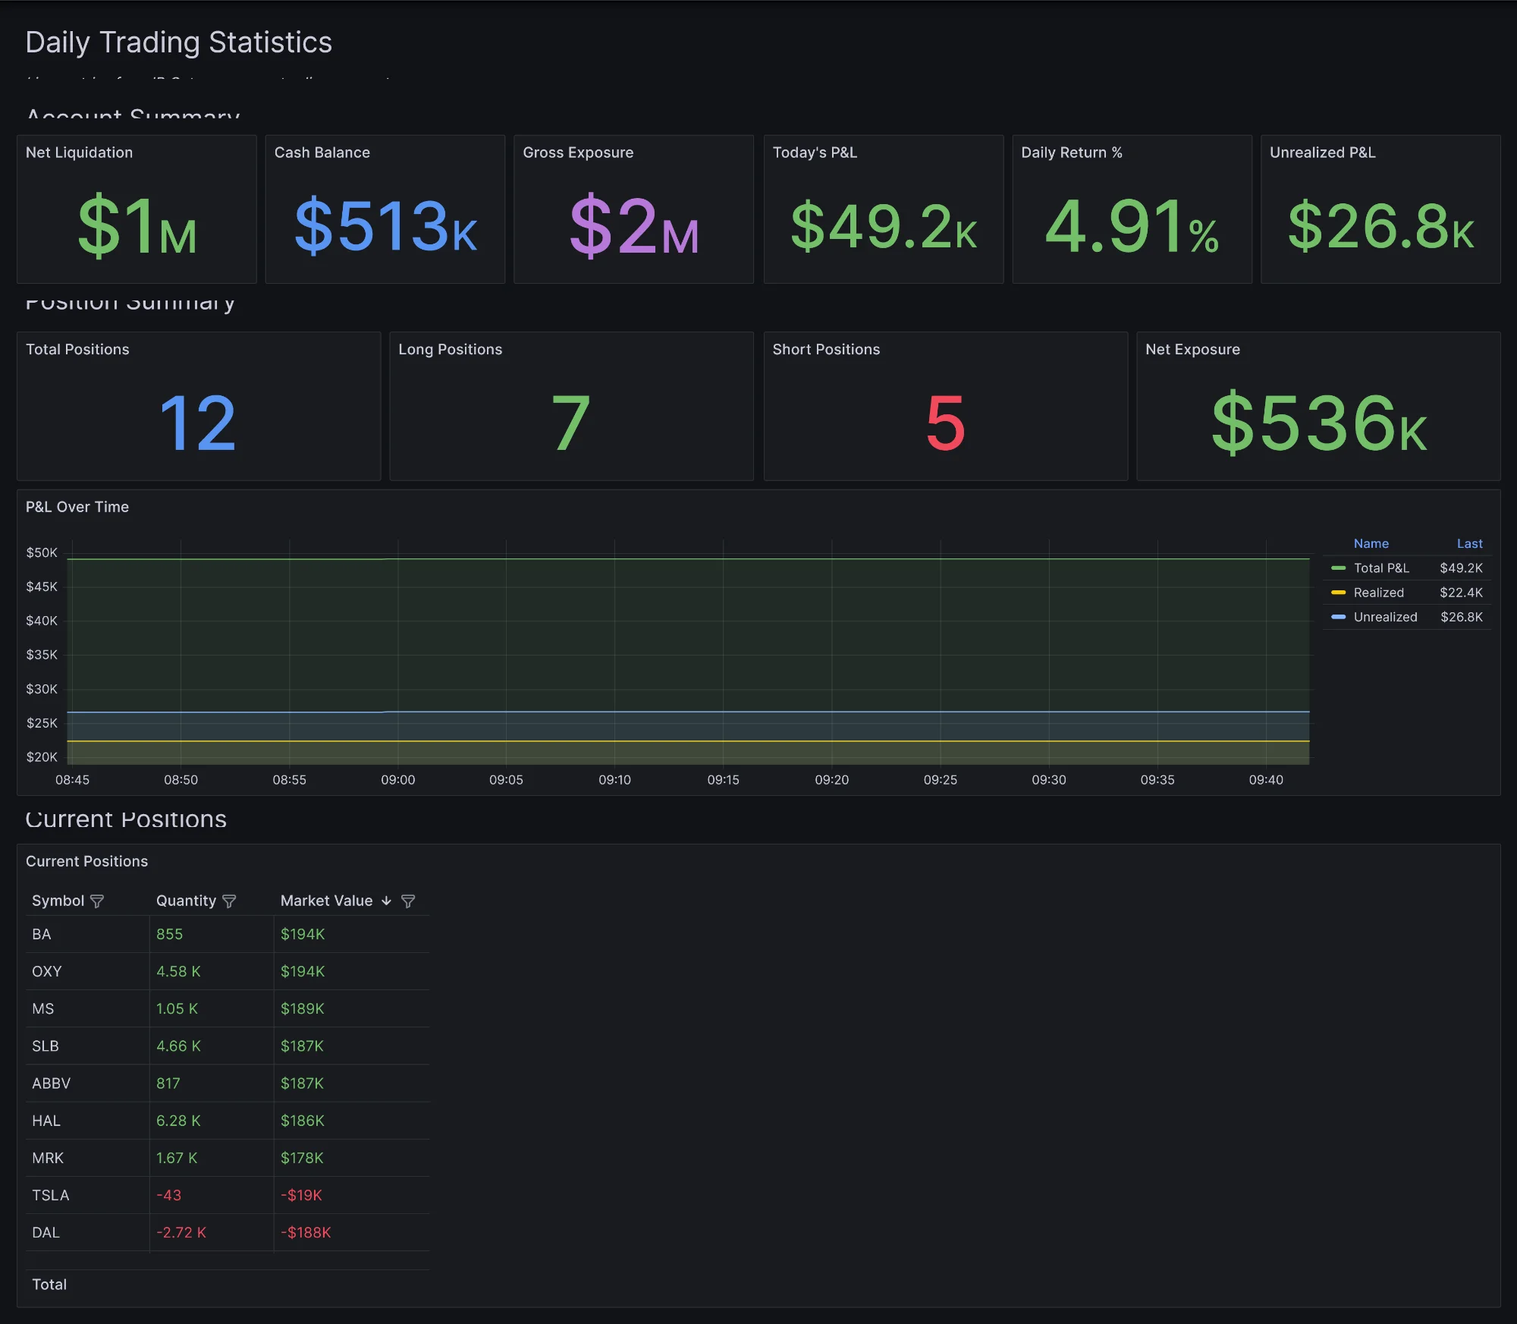Screen dimensions: 1517x1324
Task: Open the Market Value column filter icon
Action: [408, 901]
